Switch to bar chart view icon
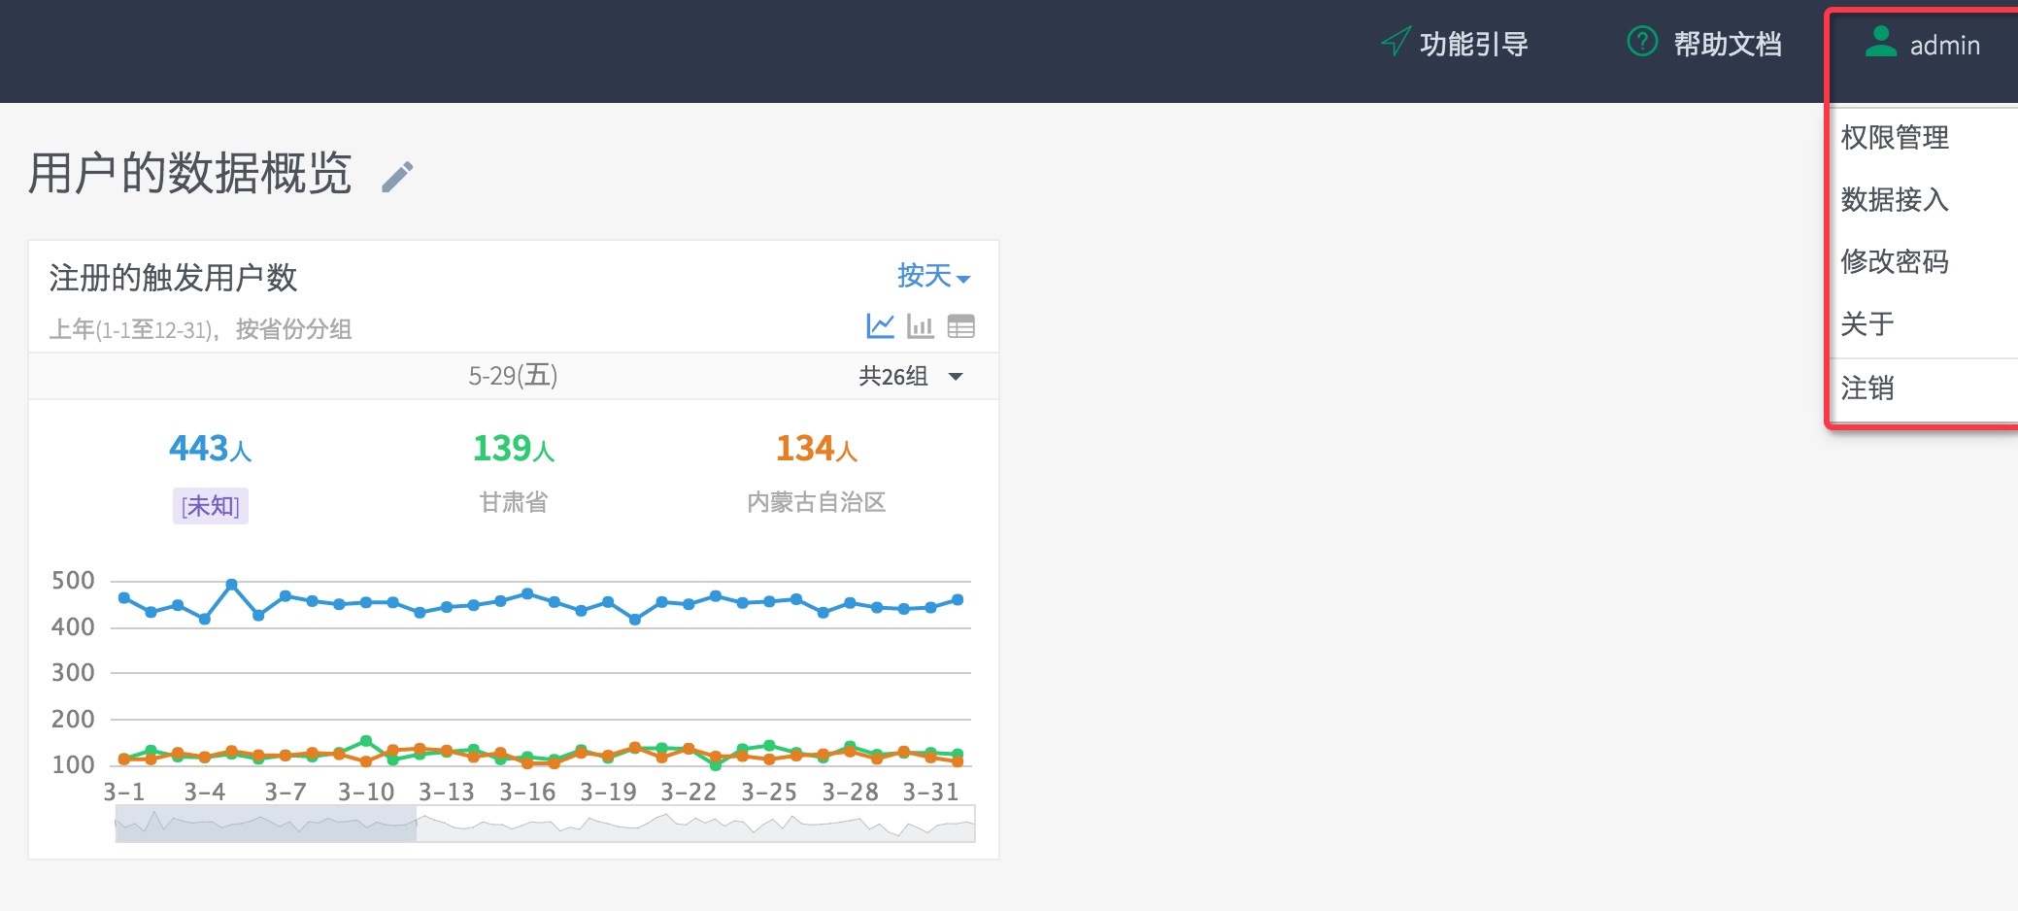This screenshot has height=911, width=2018. (920, 326)
